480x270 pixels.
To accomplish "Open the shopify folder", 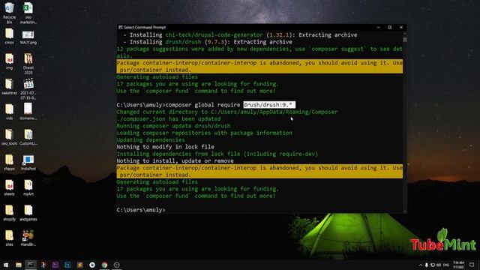I will point(9,213).
